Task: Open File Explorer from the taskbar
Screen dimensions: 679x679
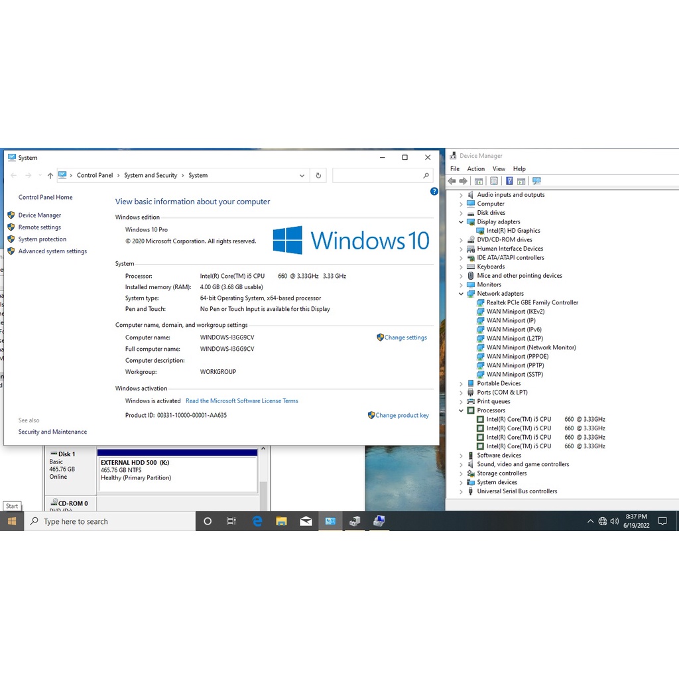Action: click(x=281, y=521)
